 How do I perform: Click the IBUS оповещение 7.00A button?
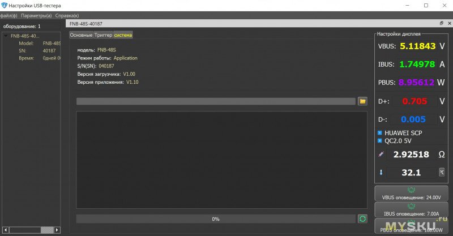point(412,210)
